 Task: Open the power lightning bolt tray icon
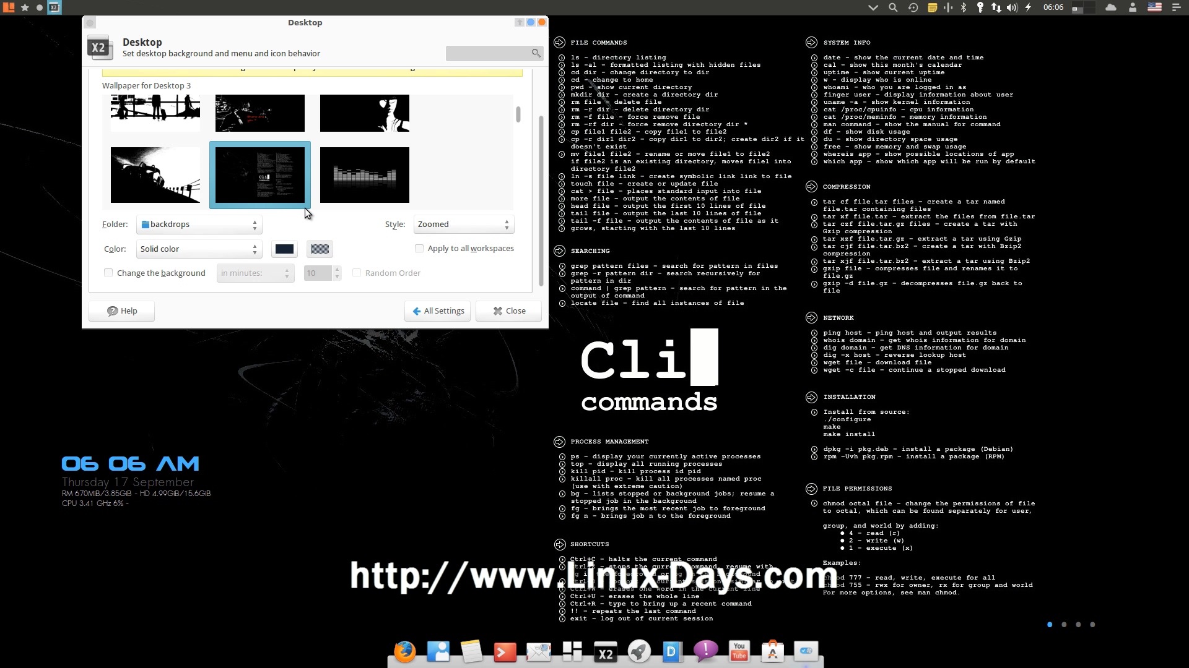coord(1029,7)
